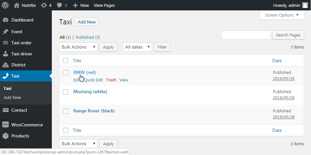Open the comments bubble icon
Image resolution: width=311 pixels, height=155 pixels.
(x=59, y=5)
